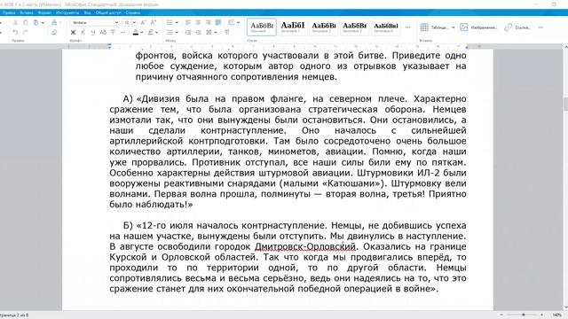Image resolution: width=568 pixels, height=319 pixels.
Task: Open the Инструменты menu
Action: [x=67, y=12]
